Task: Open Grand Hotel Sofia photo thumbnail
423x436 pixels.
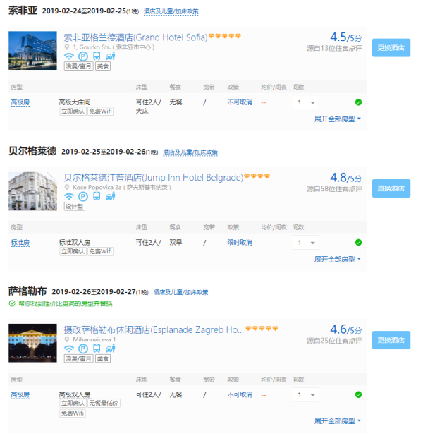Action: [x=33, y=50]
